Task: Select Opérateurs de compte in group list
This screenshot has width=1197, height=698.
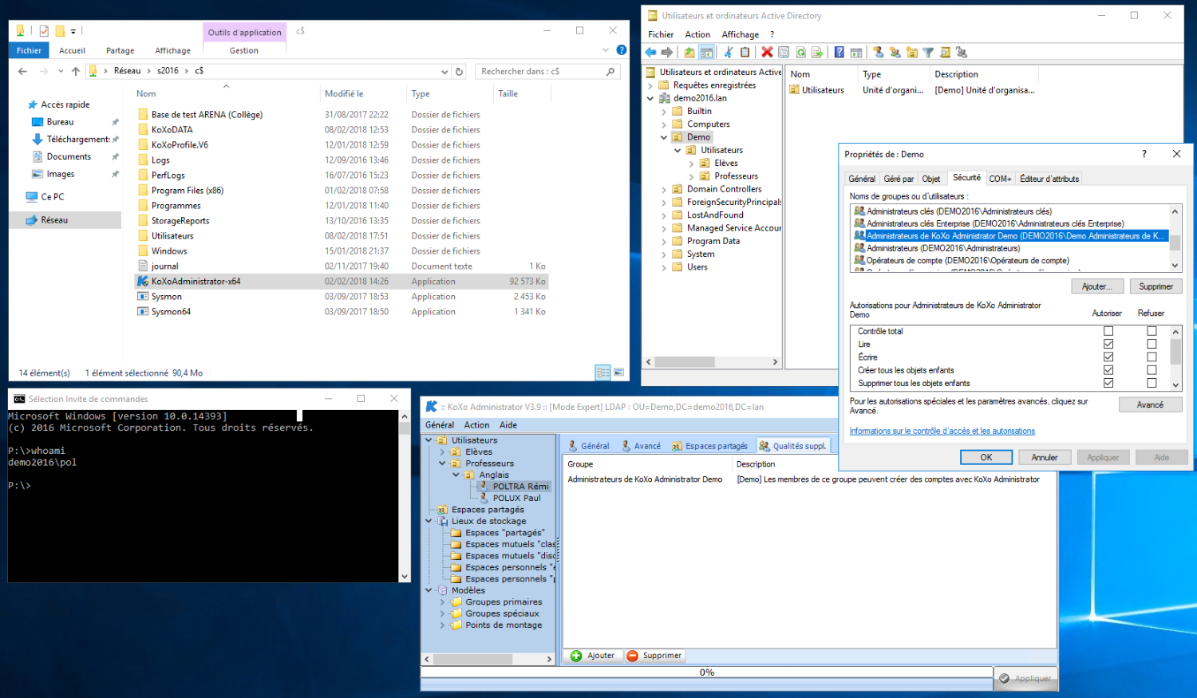Action: [967, 261]
